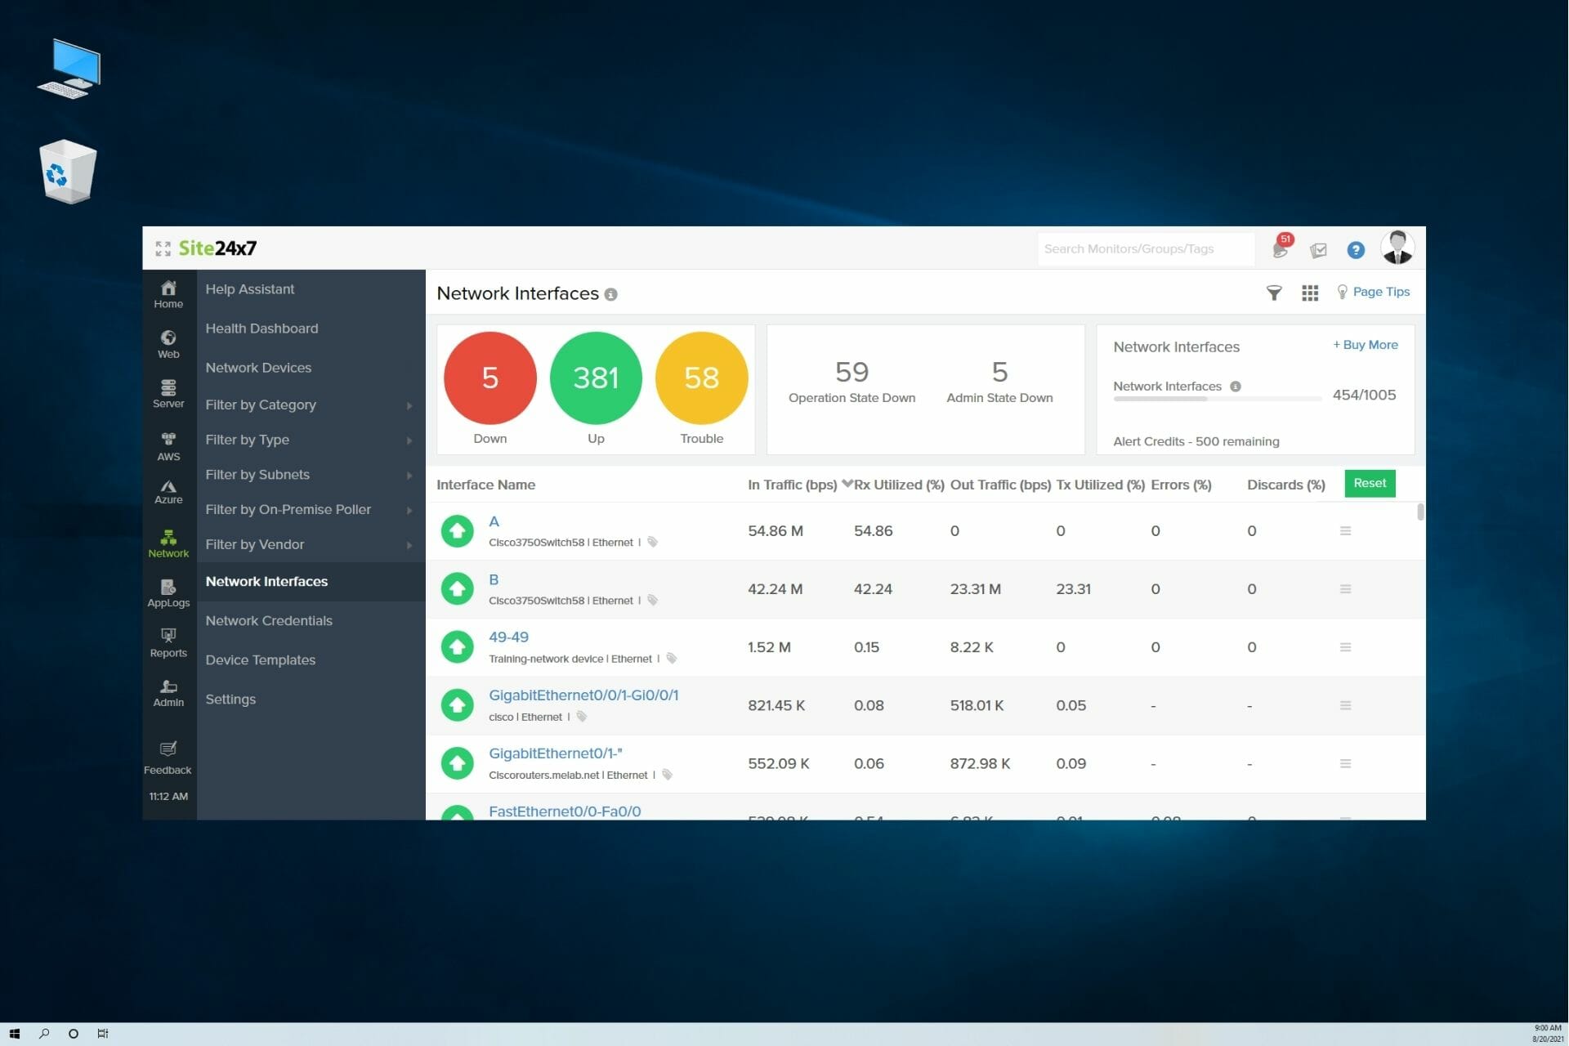
Task: Click the + Buy More link
Action: (x=1366, y=345)
